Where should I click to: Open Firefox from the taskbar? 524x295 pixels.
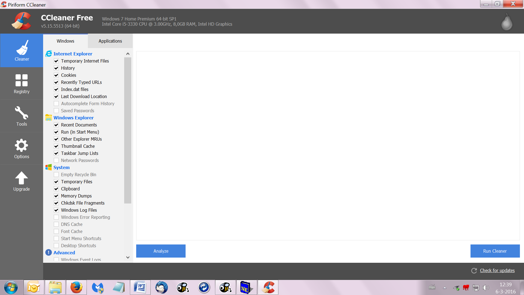tap(76, 287)
